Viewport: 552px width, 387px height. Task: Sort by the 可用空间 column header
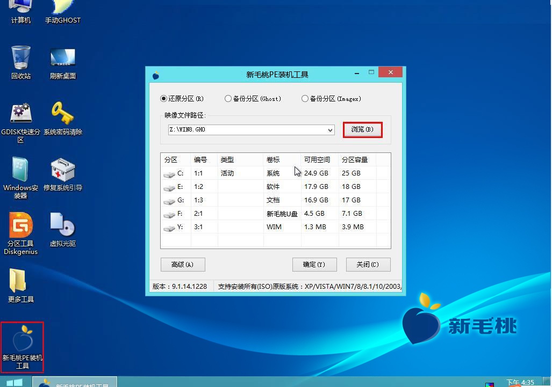tap(320, 160)
